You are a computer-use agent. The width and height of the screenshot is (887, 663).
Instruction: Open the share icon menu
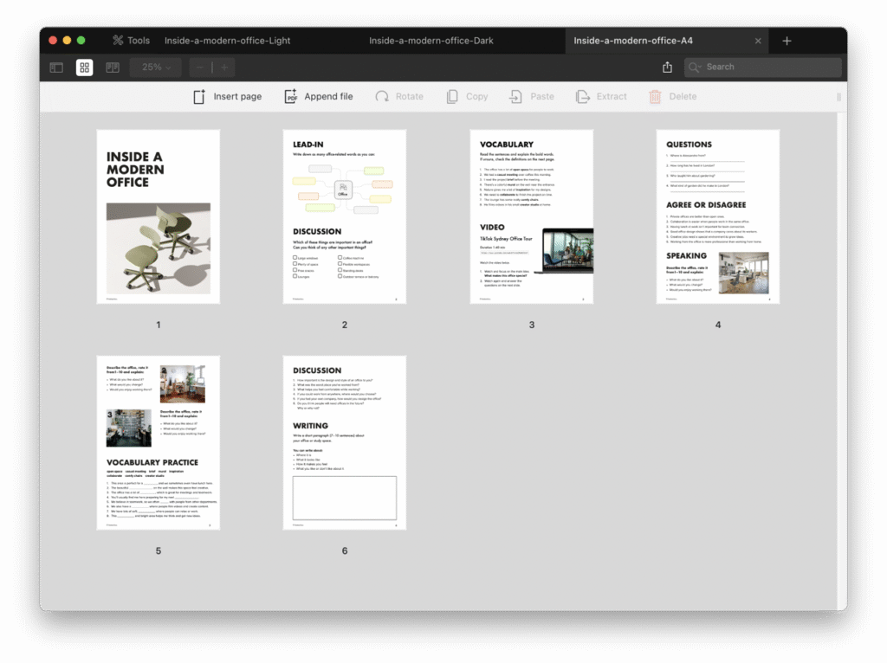tap(667, 68)
